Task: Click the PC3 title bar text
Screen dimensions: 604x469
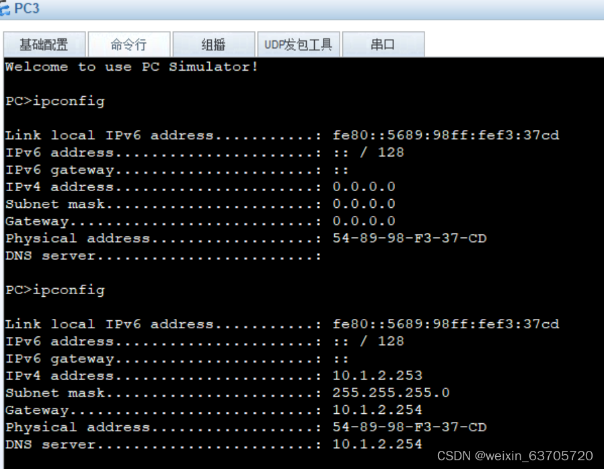Action: [27, 8]
